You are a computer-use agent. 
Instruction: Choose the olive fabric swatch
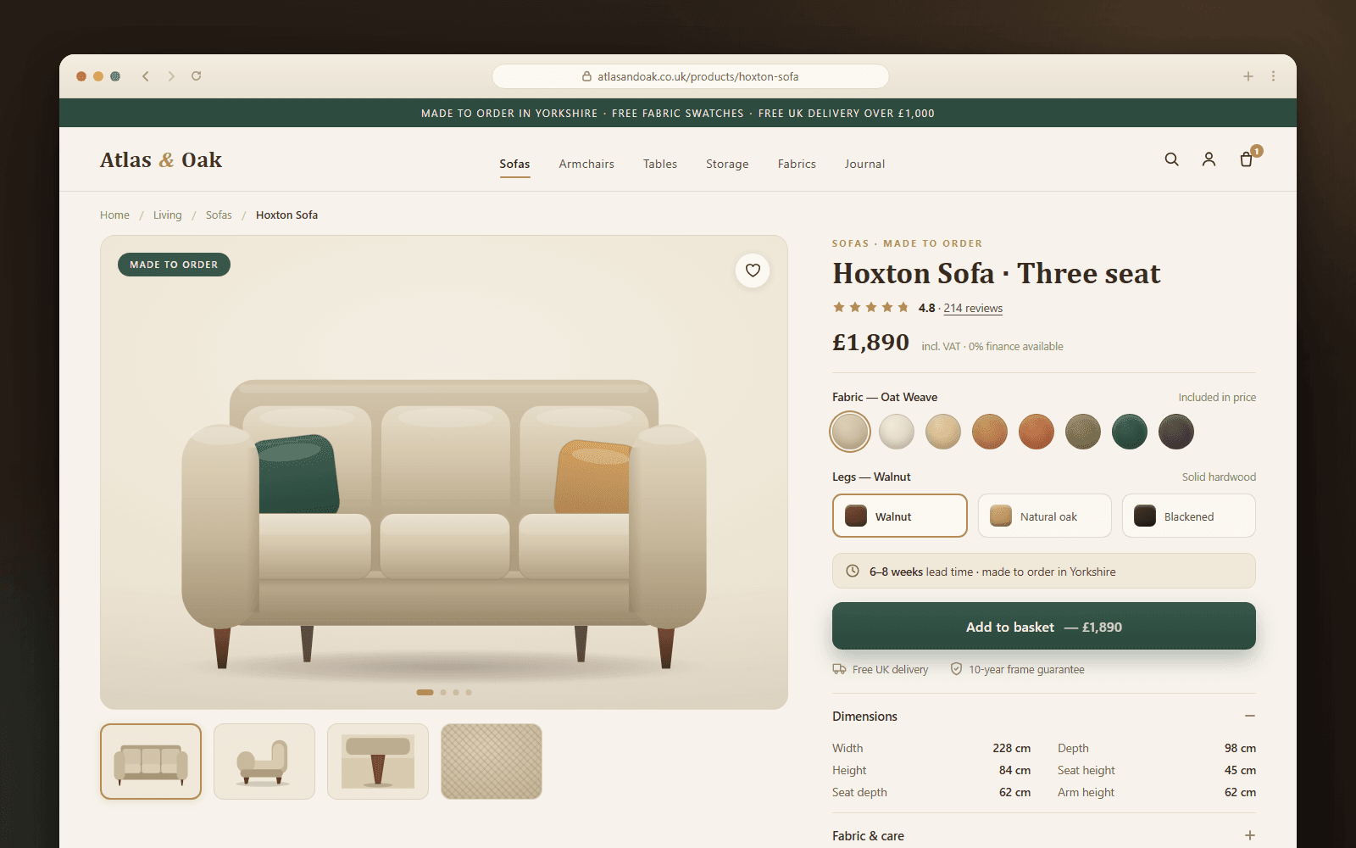pyautogui.click(x=1083, y=432)
